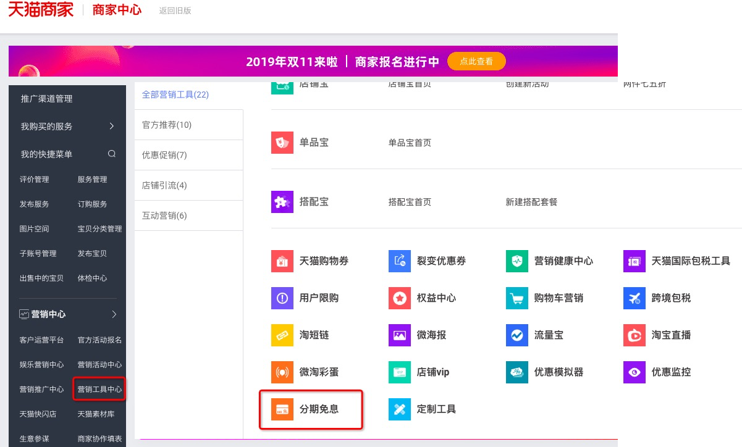742x447 pixels.
Task: Switch to the 优惠促销(7) tab
Action: click(x=164, y=155)
